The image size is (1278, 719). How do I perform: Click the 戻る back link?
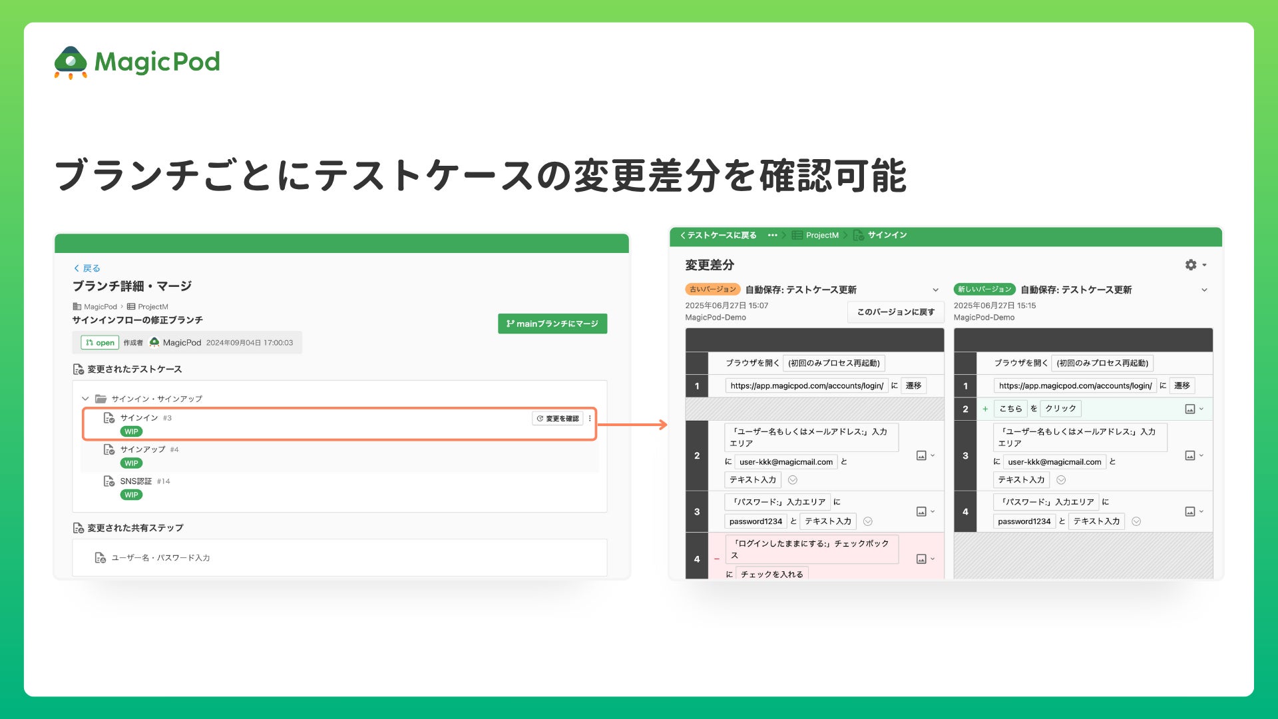[x=87, y=268]
